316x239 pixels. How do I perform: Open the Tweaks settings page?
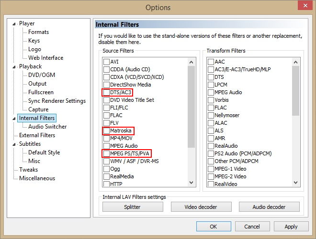pyautogui.click(x=28, y=170)
